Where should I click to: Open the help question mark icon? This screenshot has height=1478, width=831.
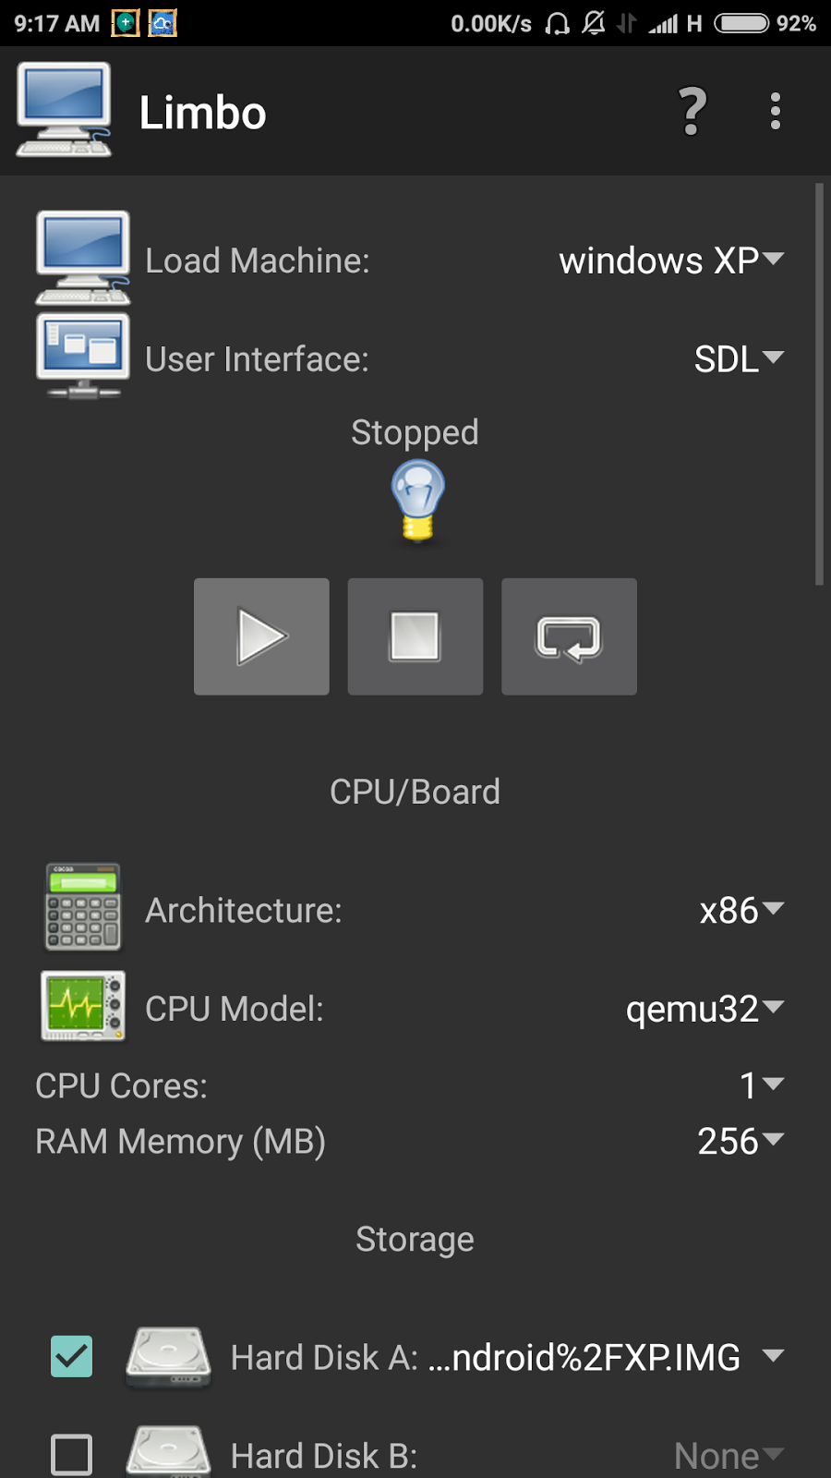click(x=690, y=111)
